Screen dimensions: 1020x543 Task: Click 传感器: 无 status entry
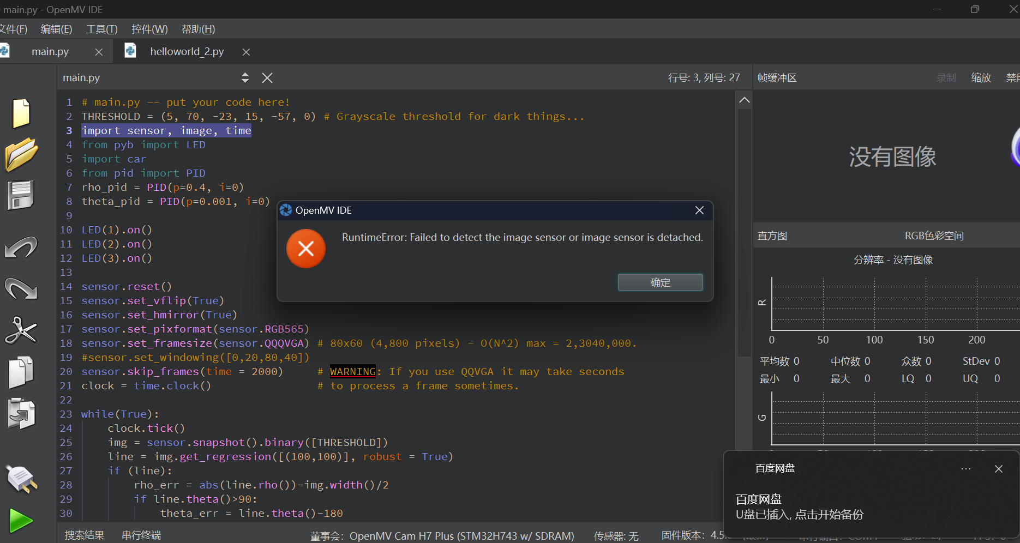pyautogui.click(x=616, y=536)
